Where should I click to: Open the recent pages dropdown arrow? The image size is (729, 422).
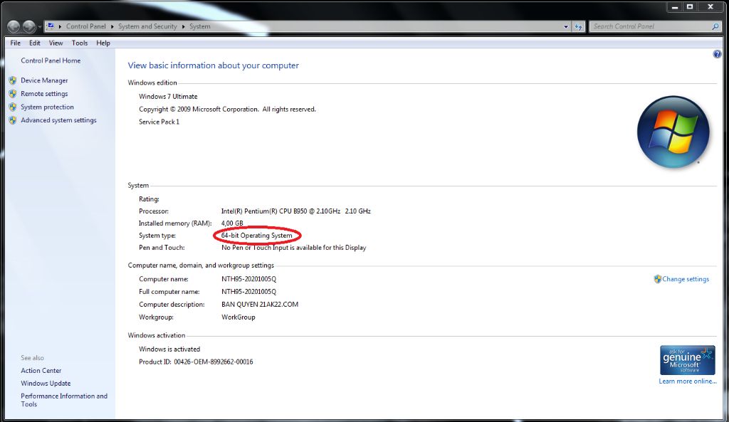pyautogui.click(x=40, y=27)
